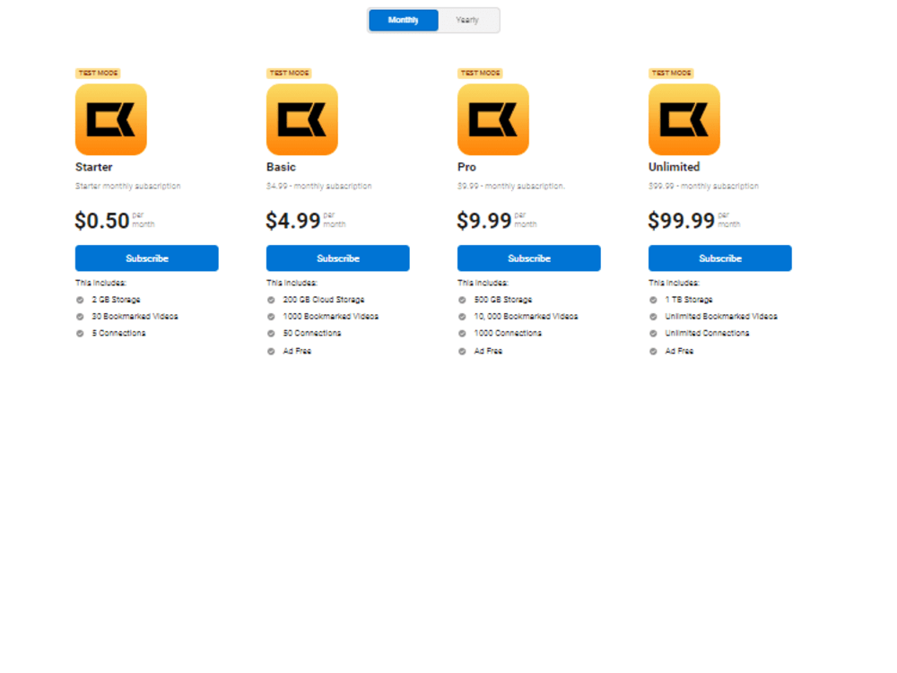This screenshot has width=897, height=673.
Task: Click the checkmark beside 1 TB Storage
Action: point(653,300)
